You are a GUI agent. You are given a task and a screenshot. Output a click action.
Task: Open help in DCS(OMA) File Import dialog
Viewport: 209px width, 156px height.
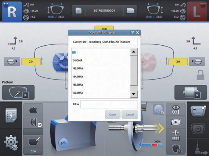132,32
